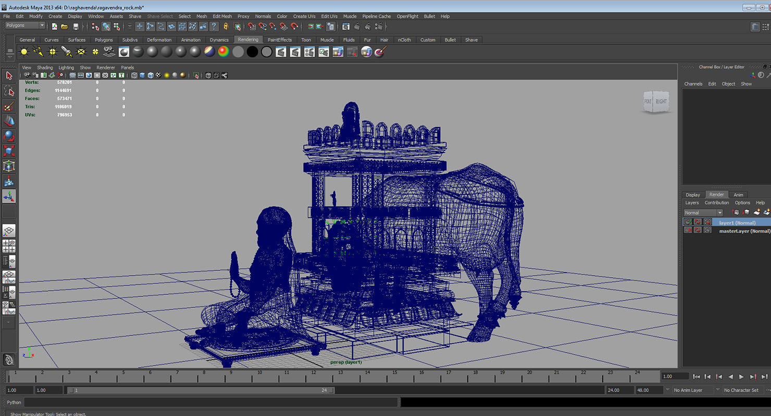Screen dimensions: 771x416
Task: Click the play forwards button
Action: [741, 376]
